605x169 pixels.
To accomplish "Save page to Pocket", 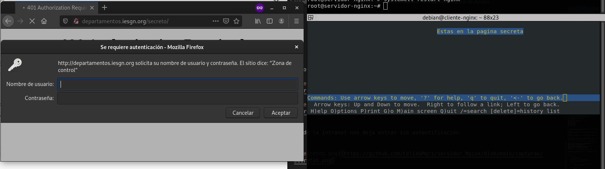I will 226,21.
